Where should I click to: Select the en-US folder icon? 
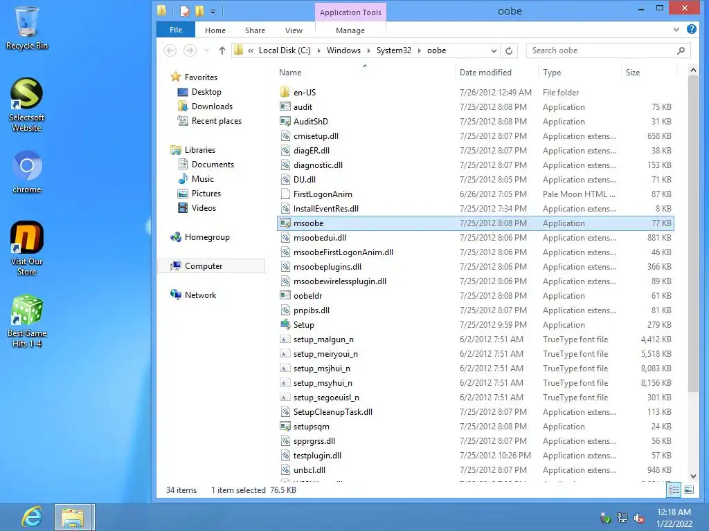[285, 93]
